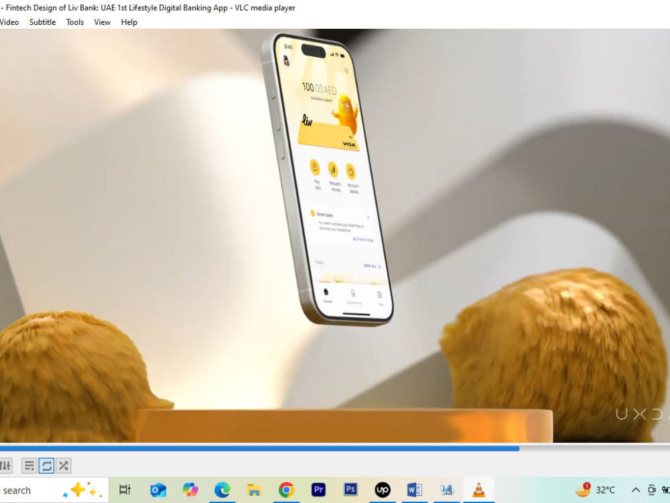Open File Explorer from taskbar
The image size is (670, 503).
click(x=254, y=490)
